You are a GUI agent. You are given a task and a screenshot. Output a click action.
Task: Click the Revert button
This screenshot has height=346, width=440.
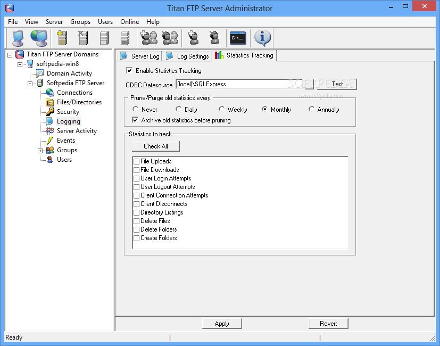coord(328,324)
